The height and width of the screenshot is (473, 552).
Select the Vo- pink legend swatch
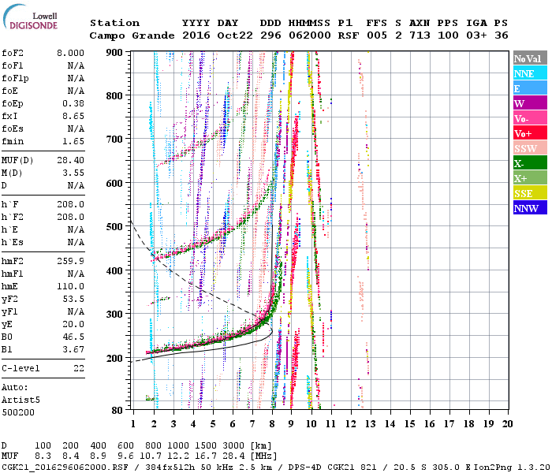tap(530, 118)
